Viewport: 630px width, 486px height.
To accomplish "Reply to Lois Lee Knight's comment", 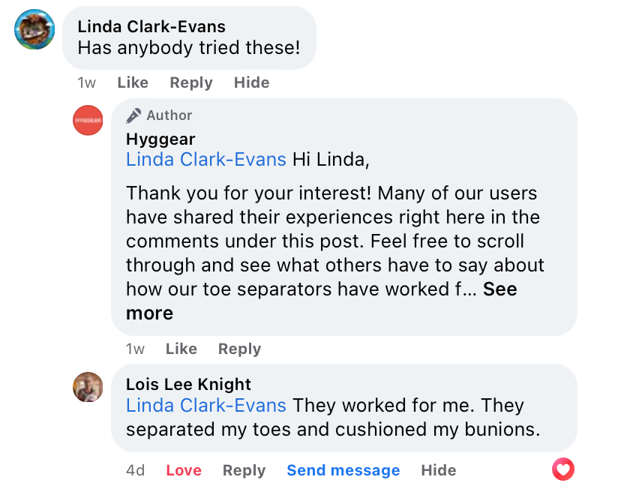I will [244, 470].
